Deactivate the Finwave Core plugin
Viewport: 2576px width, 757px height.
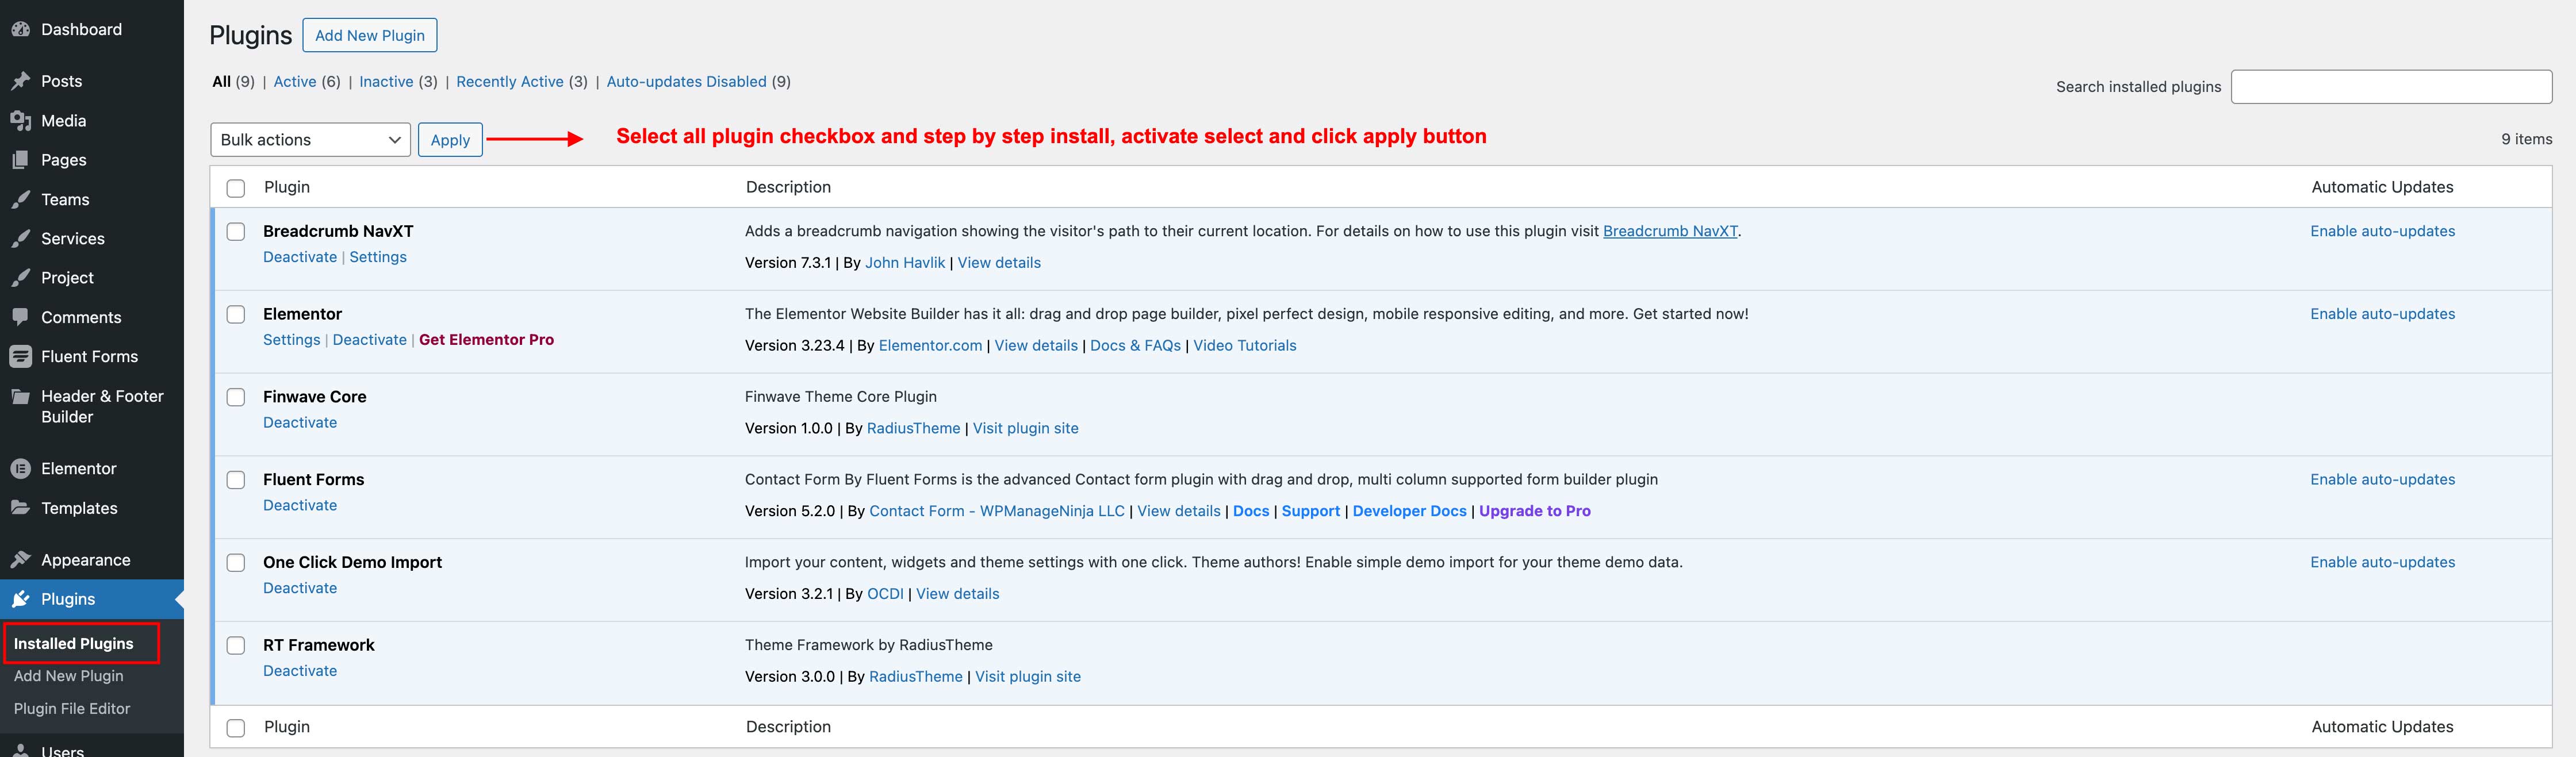300,423
